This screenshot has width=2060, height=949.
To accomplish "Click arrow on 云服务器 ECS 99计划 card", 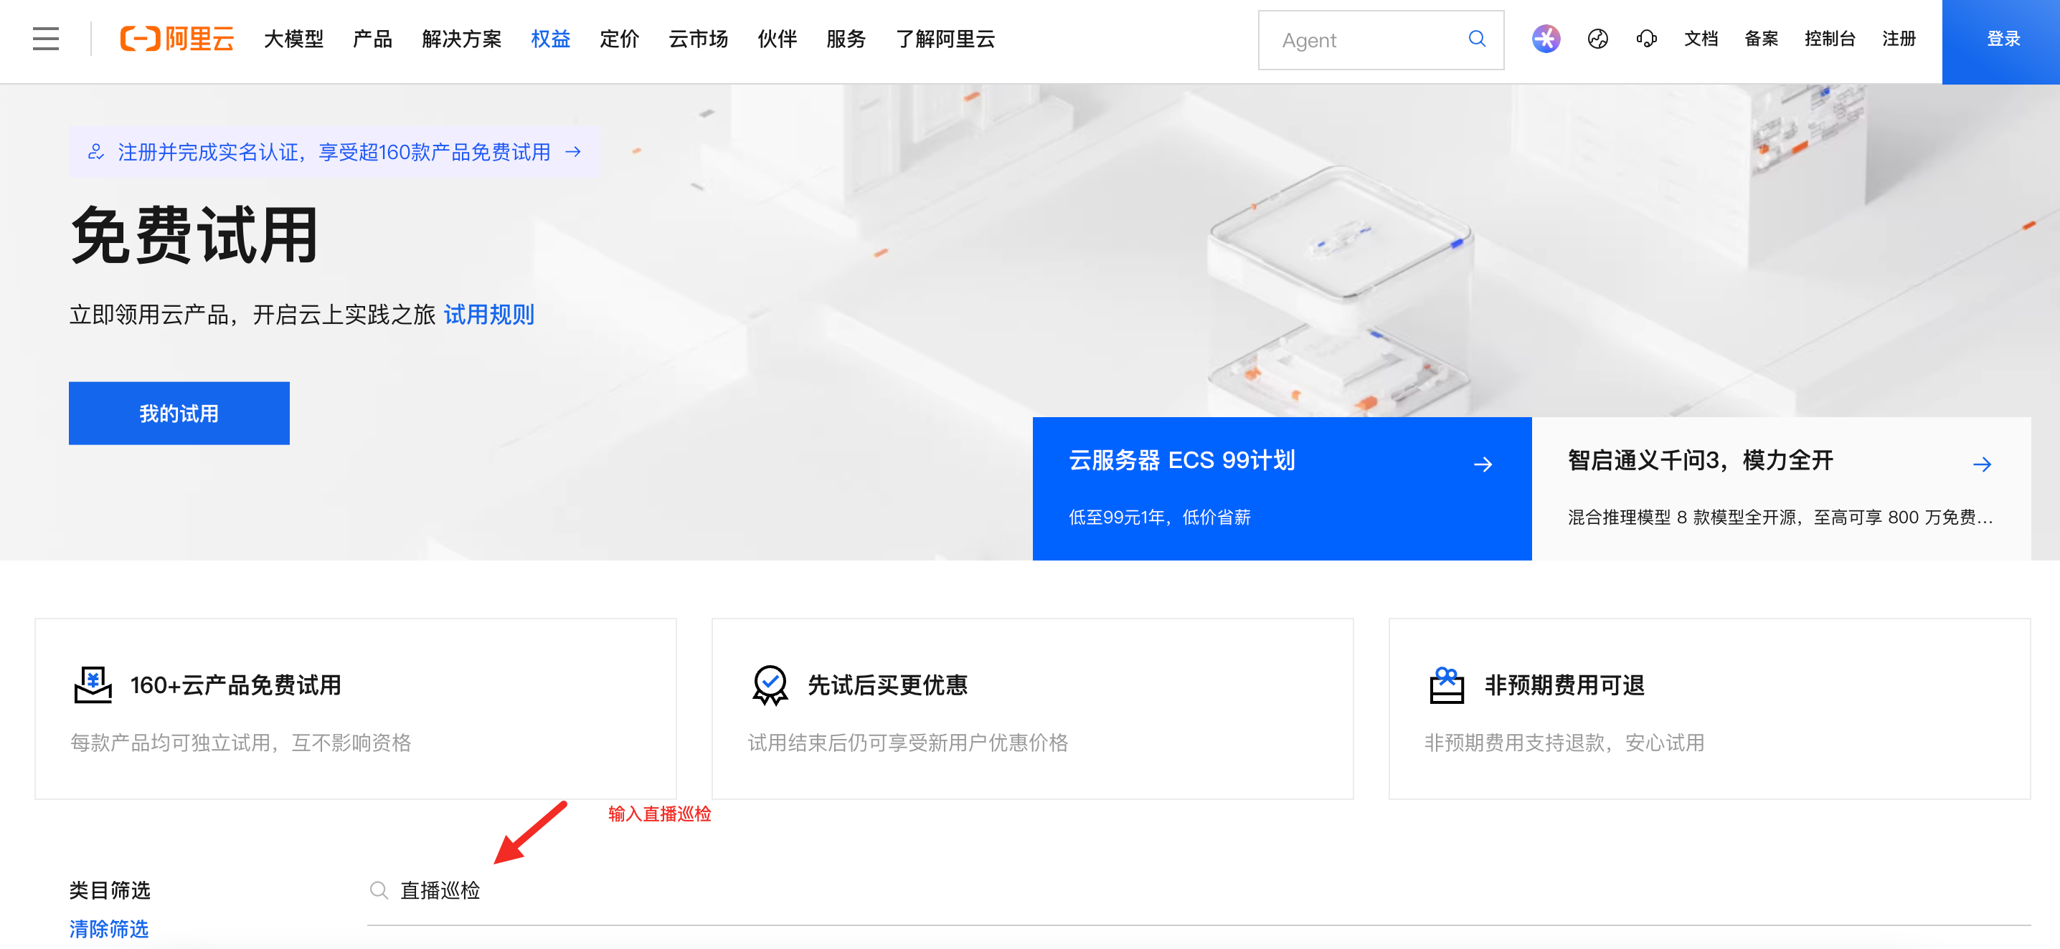I will coord(1483,464).
